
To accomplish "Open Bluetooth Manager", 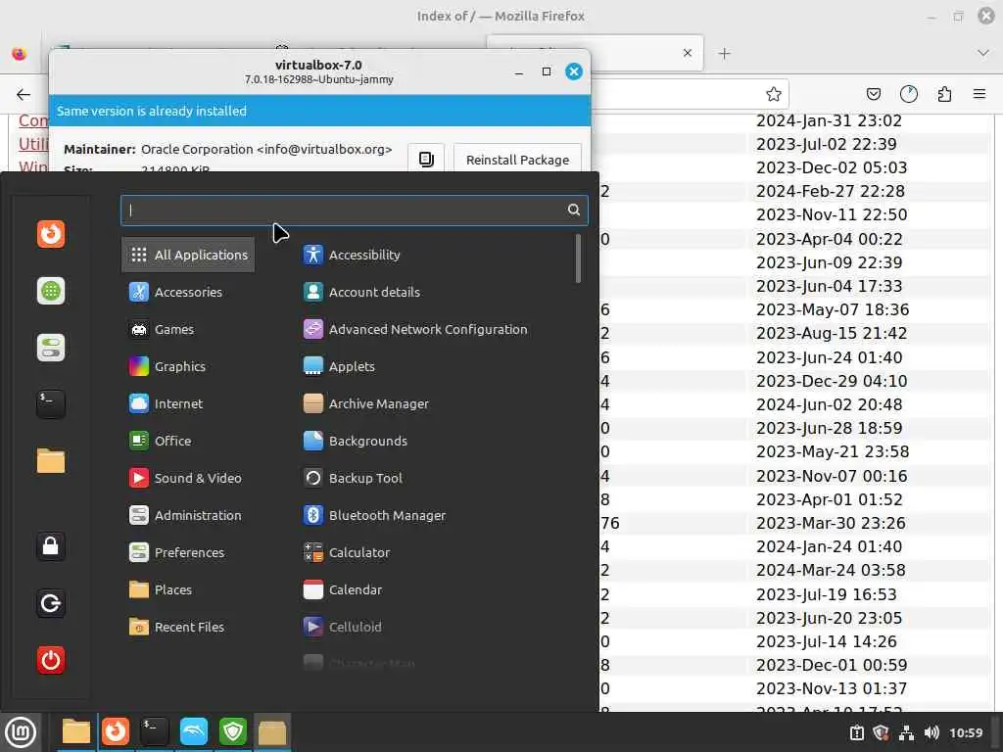I will 374,515.
